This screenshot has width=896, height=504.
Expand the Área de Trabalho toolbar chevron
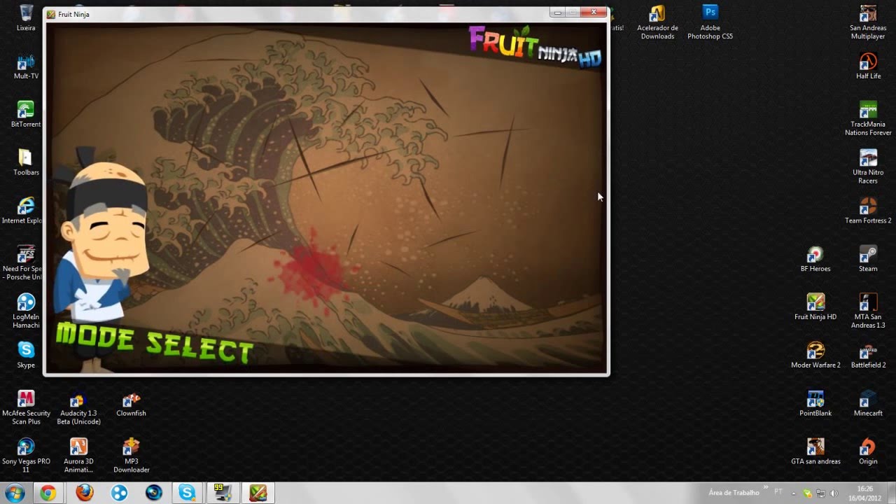click(765, 487)
